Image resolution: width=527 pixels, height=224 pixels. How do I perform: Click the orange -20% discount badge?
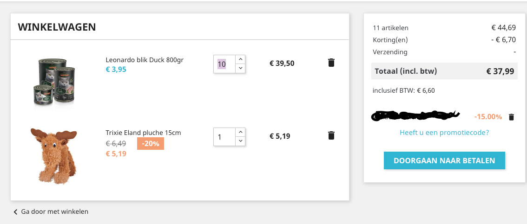[x=150, y=144]
